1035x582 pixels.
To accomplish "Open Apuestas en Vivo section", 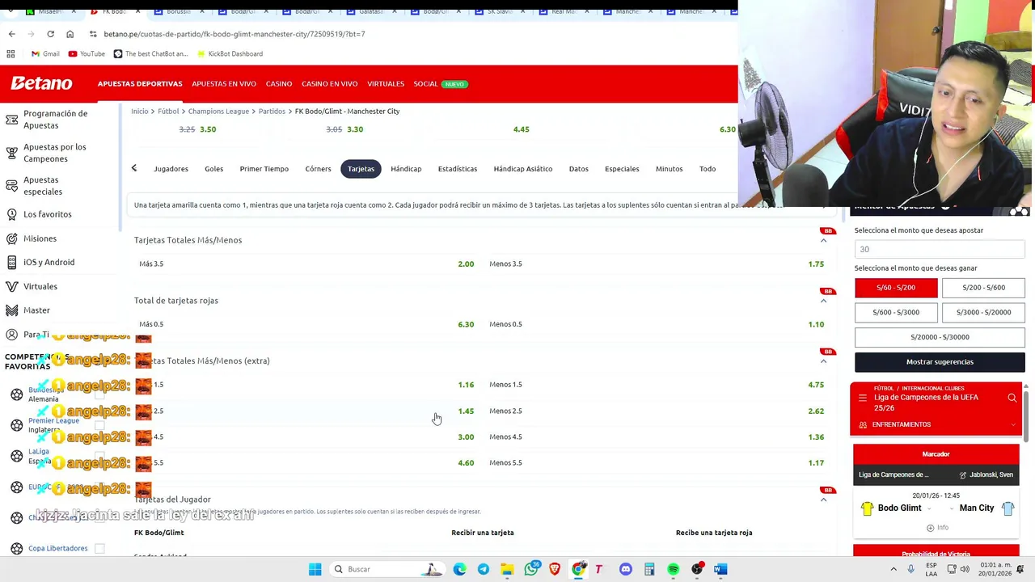I will [x=224, y=84].
